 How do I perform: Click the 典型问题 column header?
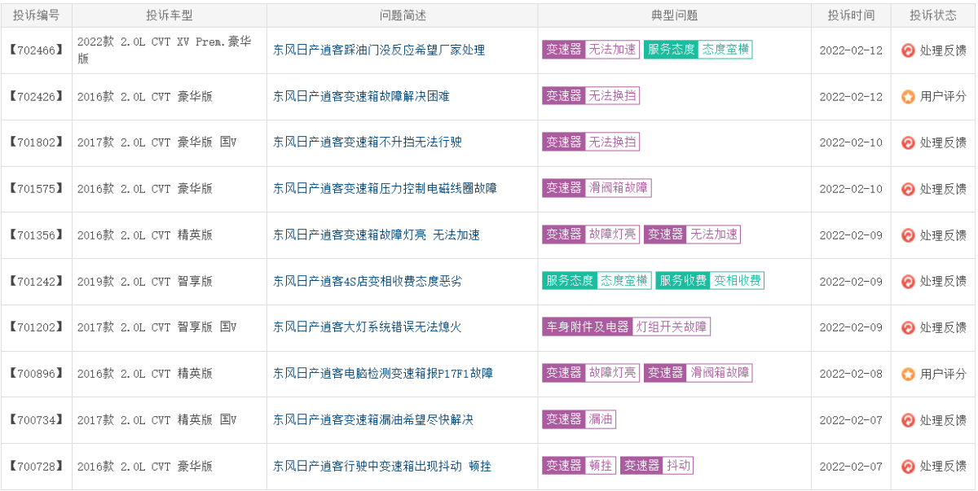point(674,15)
